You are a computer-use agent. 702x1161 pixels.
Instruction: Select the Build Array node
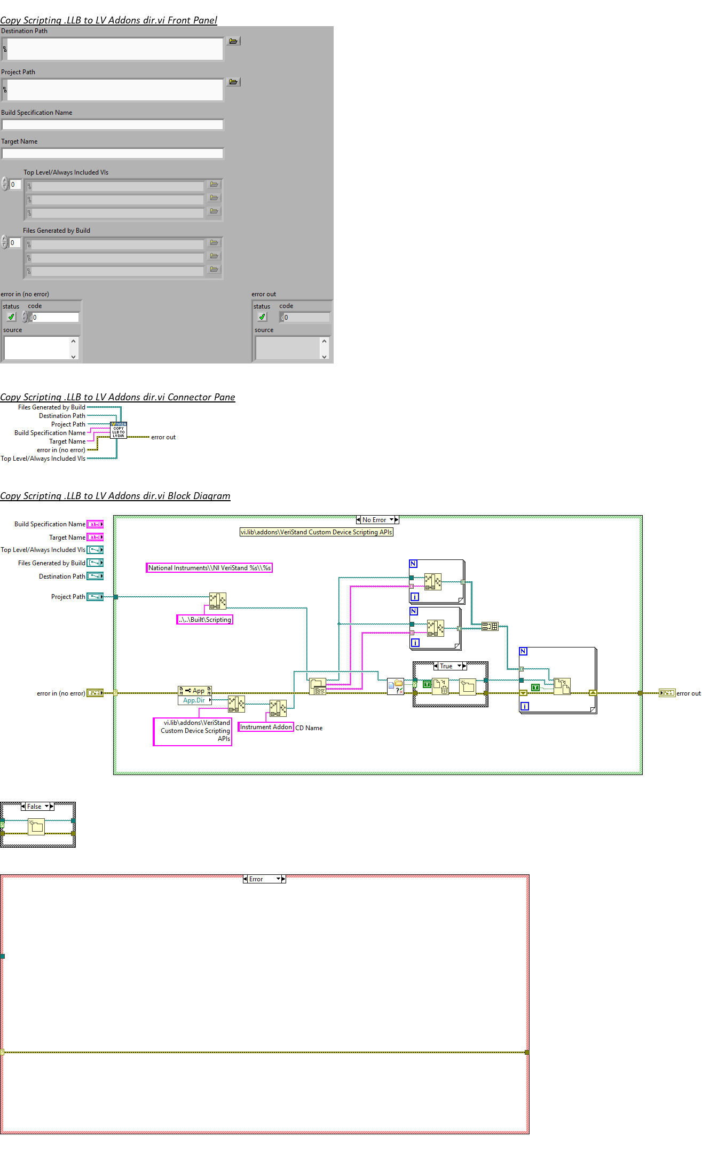[490, 626]
